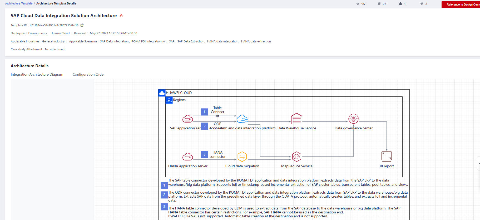
Task: Click the BI report icon
Action: pos(387,157)
